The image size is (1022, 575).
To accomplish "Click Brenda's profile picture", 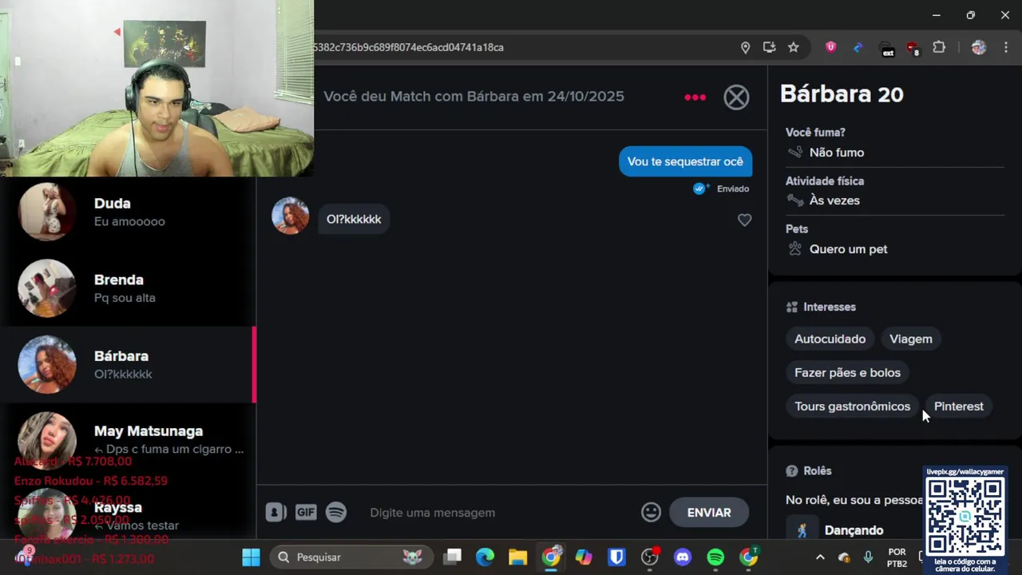I will pyautogui.click(x=47, y=288).
